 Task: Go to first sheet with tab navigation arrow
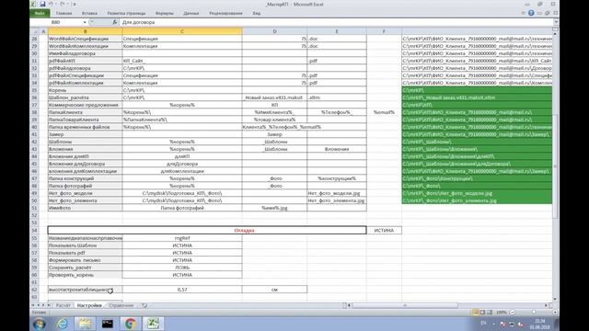coord(33,305)
